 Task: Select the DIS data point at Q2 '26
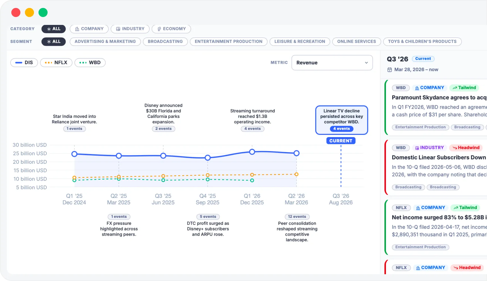(296, 153)
